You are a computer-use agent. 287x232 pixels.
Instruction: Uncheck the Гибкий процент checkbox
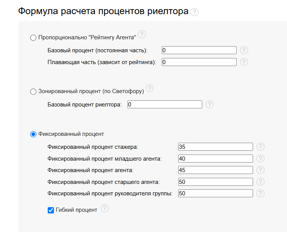click(x=51, y=210)
